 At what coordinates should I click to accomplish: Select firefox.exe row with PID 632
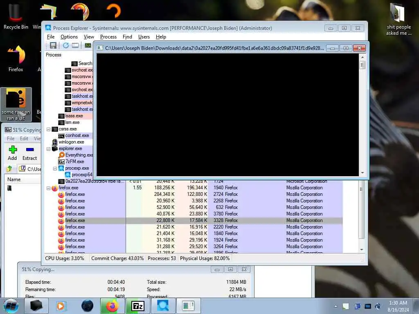(x=194, y=207)
